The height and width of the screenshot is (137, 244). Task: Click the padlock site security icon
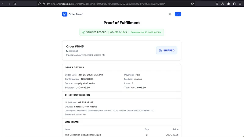coord(44,4)
